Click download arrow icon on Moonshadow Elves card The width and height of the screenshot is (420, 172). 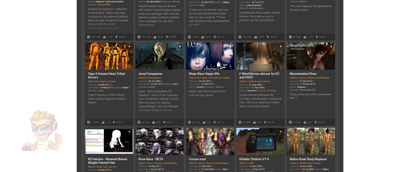point(315,122)
